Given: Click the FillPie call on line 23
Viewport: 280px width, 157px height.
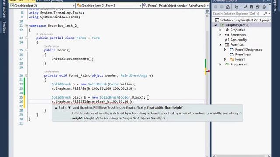Looking at the screenshot, I should coord(94,89).
